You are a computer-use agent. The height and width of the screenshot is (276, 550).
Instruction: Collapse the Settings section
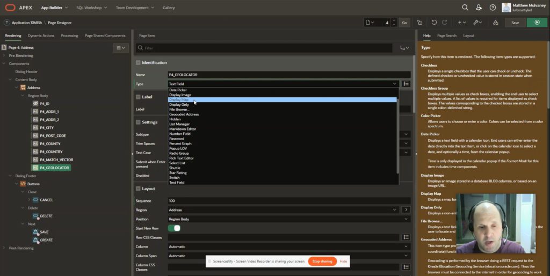138,122
